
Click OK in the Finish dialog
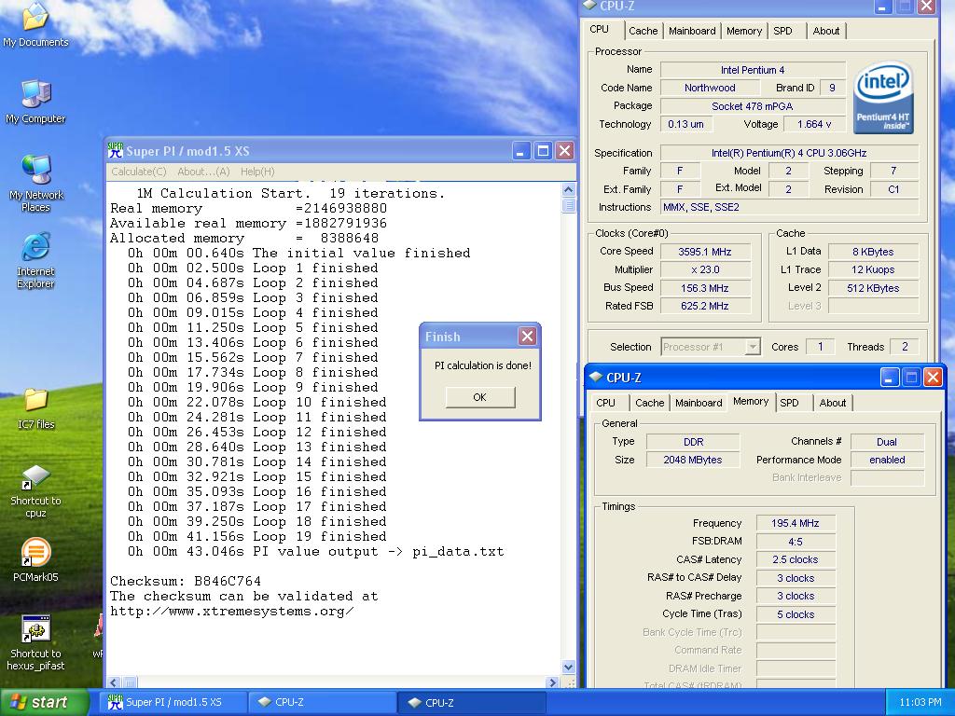pos(480,397)
